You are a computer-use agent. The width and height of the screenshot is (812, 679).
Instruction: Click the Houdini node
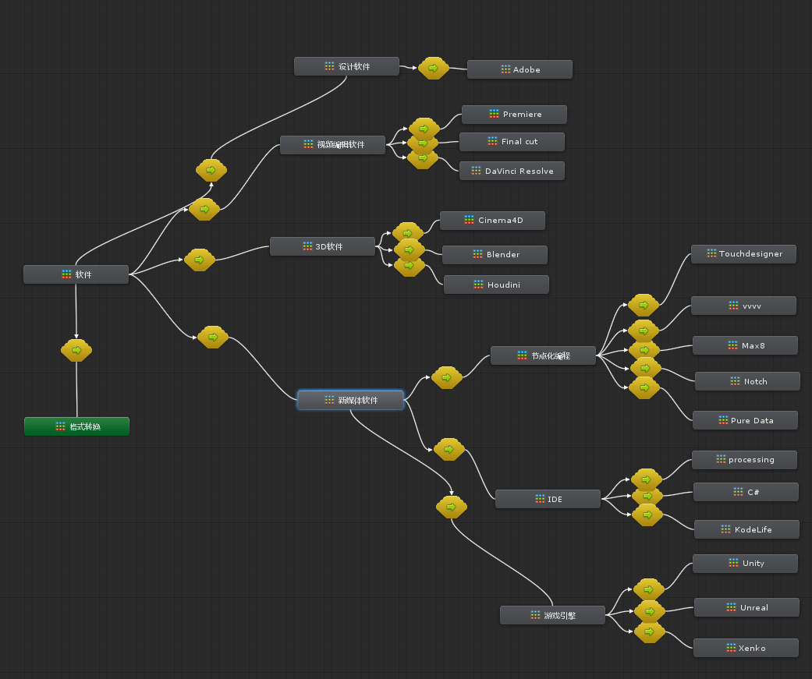[x=496, y=285]
